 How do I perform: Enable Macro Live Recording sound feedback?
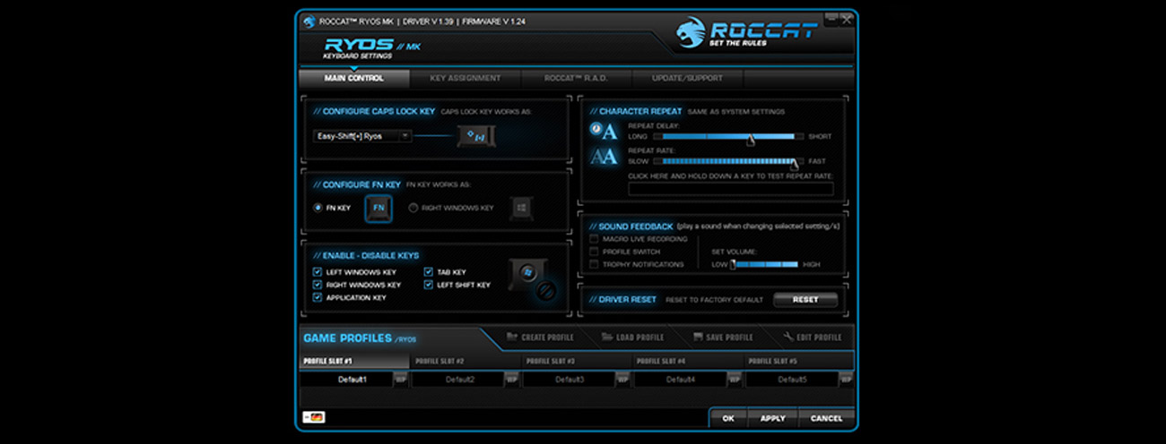[x=594, y=239]
